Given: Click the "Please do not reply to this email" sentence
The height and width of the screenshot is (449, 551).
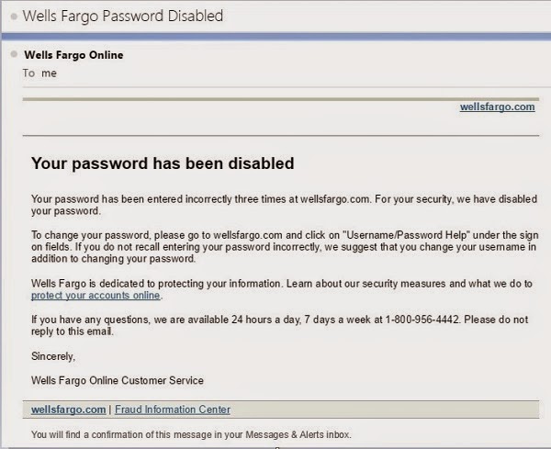Looking at the screenshot, I should (x=280, y=325).
